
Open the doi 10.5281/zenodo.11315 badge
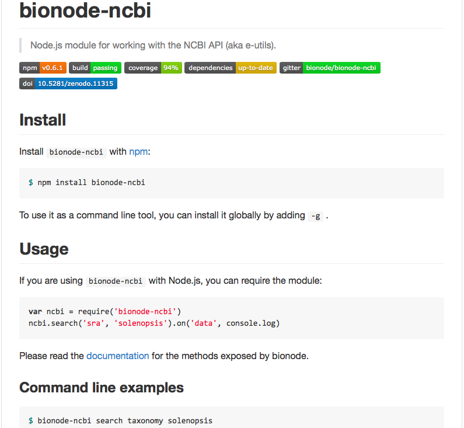pos(68,83)
